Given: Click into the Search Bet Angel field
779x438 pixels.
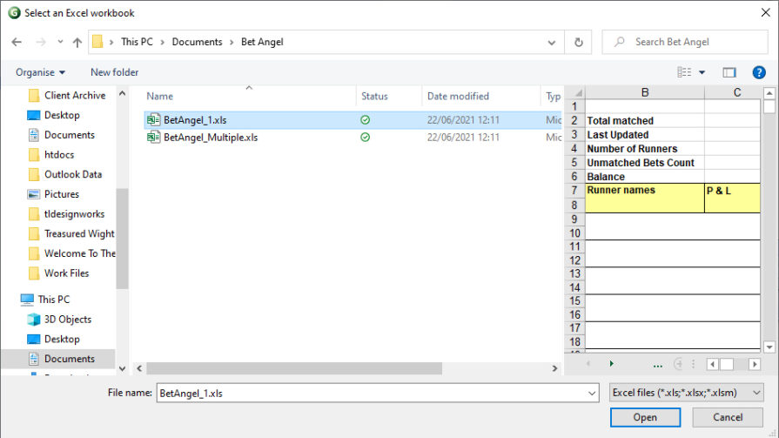Looking at the screenshot, I should 686,43.
